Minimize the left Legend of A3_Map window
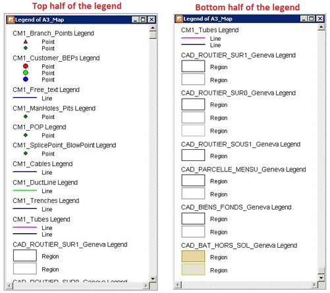 pyautogui.click(x=136, y=20)
